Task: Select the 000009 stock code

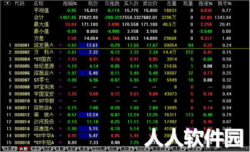Action: pyautogui.click(x=22, y=94)
